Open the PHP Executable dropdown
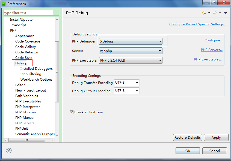The image size is (231, 161). click(x=160, y=60)
